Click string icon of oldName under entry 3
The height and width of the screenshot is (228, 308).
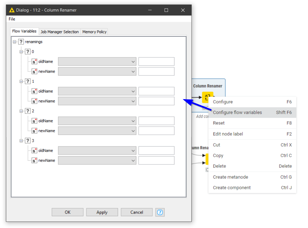click(x=34, y=151)
